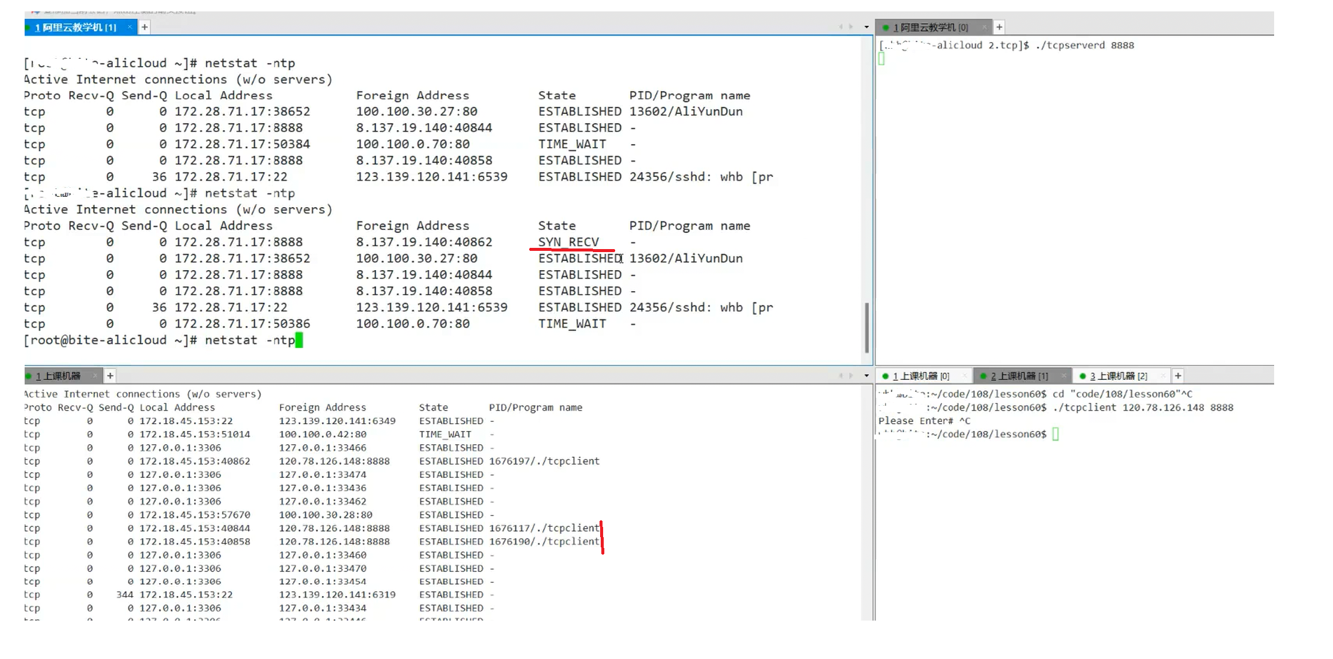Click foreign address 8.137.19.140:40862
The width and height of the screenshot is (1333, 659).
(424, 242)
